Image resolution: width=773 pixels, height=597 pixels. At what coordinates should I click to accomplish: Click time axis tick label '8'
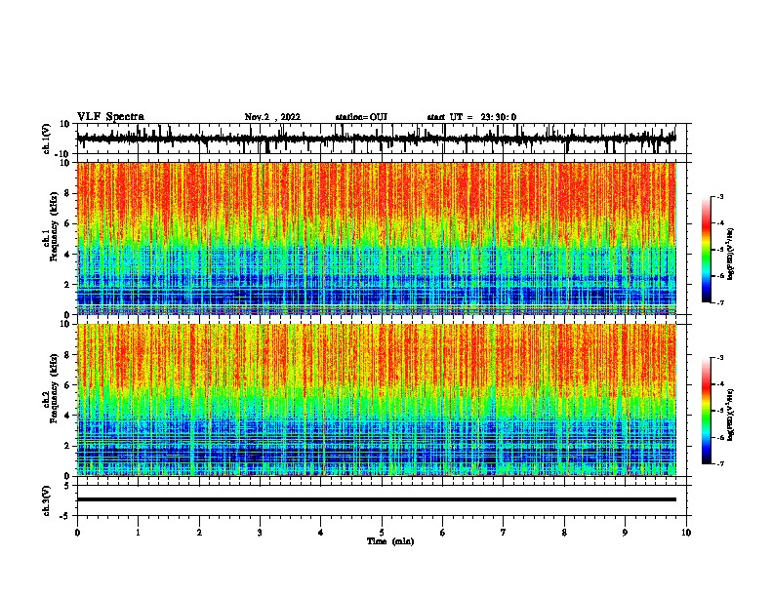[x=564, y=533]
